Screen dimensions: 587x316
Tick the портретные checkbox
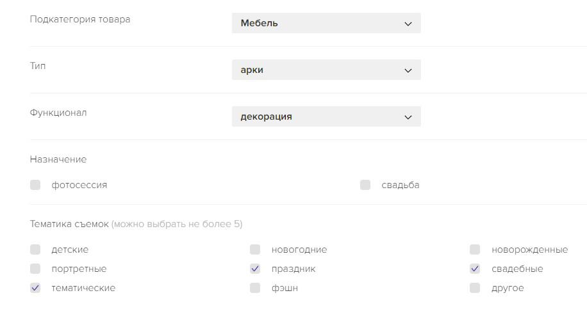(x=35, y=269)
